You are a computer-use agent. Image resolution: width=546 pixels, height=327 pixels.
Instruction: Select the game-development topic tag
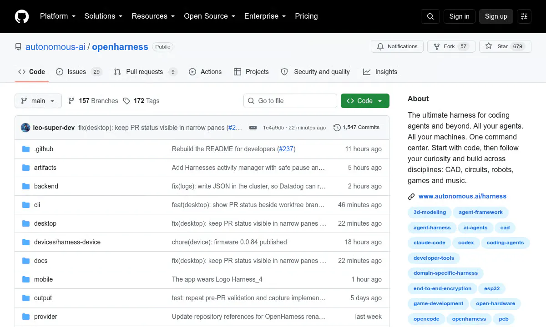tap(438, 303)
